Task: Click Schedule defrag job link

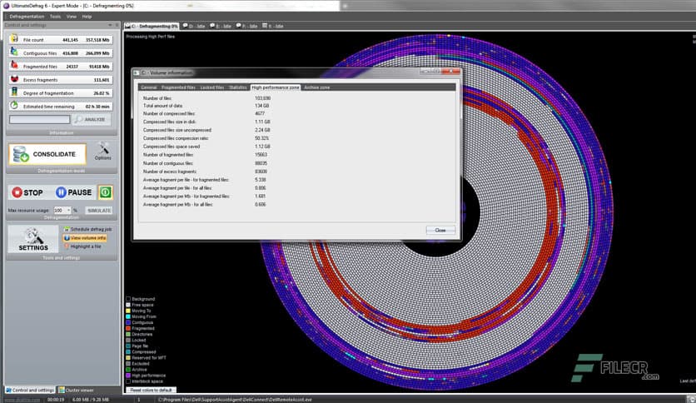Action: click(x=91, y=229)
